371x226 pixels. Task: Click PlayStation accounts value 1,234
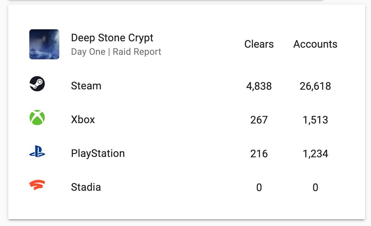(315, 154)
